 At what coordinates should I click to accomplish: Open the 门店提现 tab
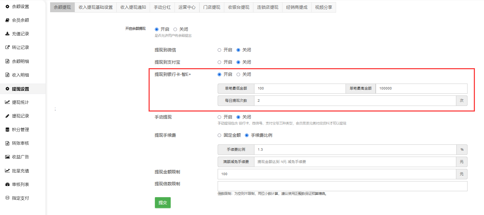[x=212, y=7]
